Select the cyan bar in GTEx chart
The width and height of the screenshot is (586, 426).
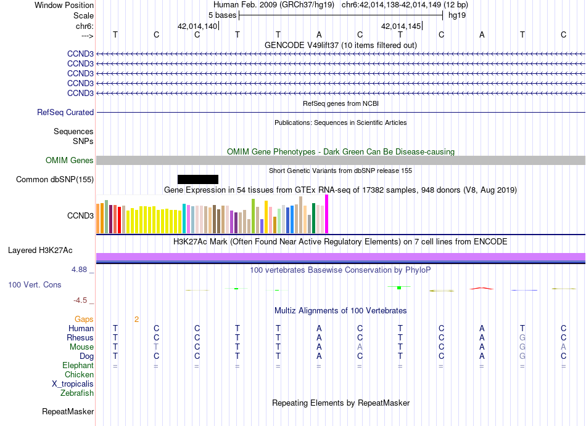click(184, 219)
